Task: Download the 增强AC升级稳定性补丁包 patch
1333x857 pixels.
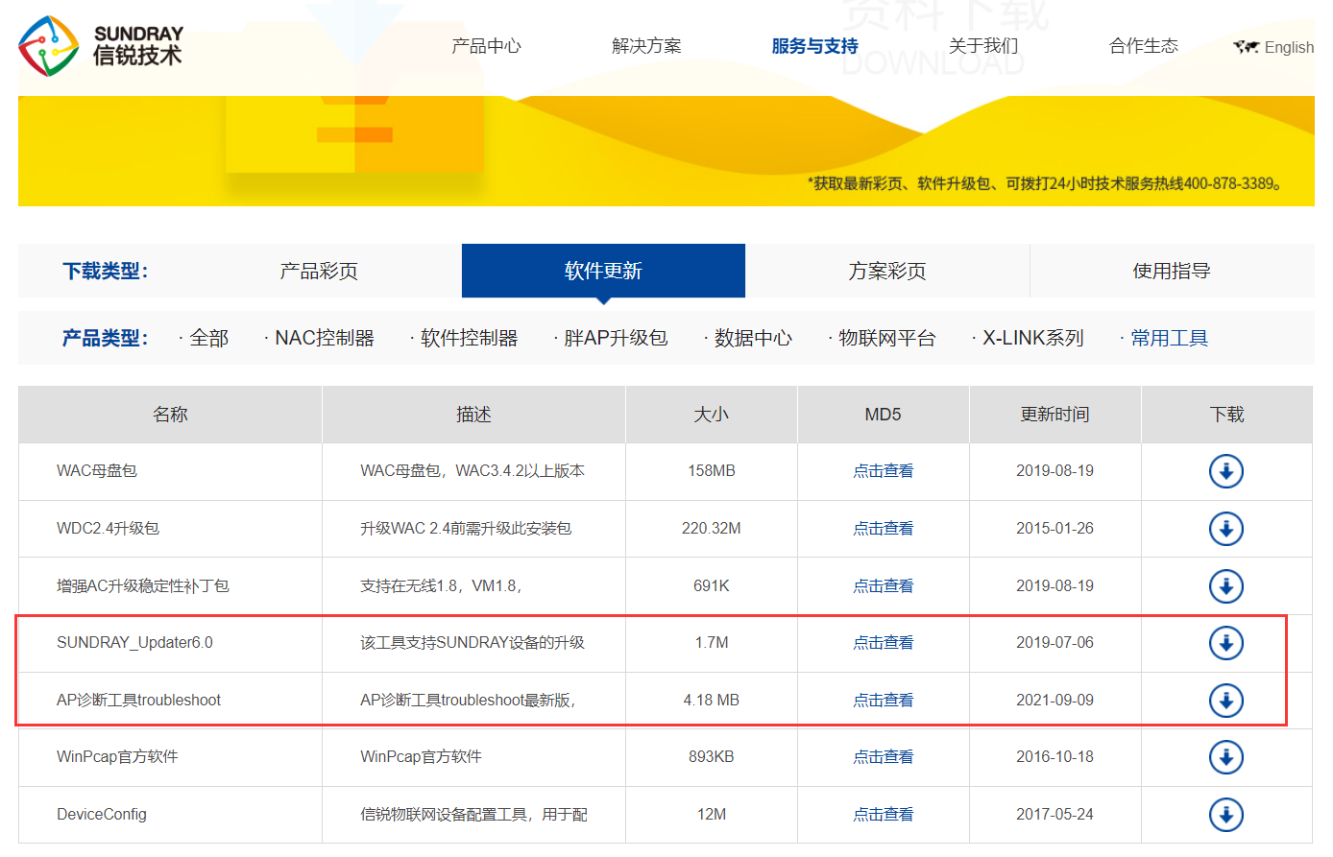Action: pyautogui.click(x=1226, y=584)
